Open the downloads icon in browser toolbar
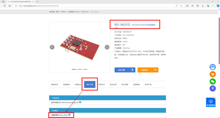Image resolution: width=220 pixels, height=118 pixels. pos(203,6)
